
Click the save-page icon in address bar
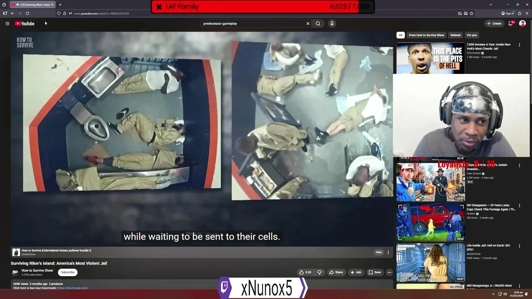point(465,13)
